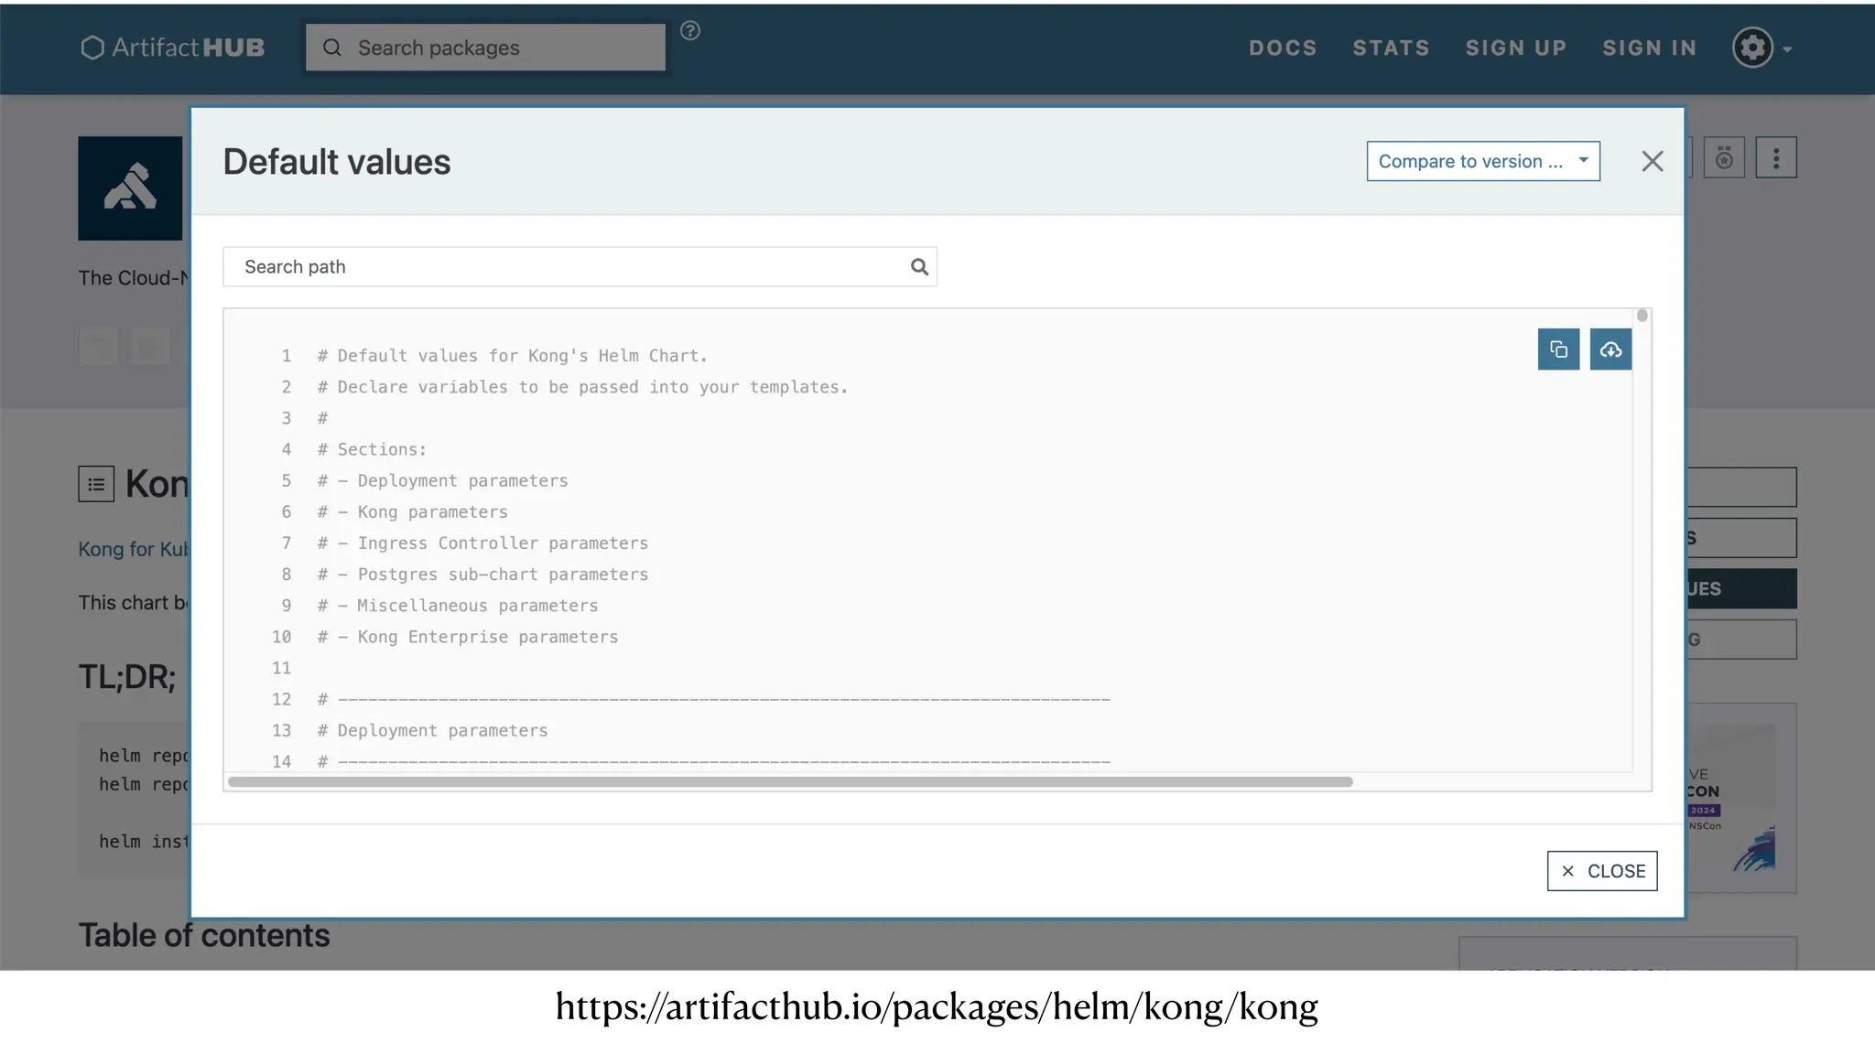This screenshot has width=1875, height=1054.
Task: Click SIGN UP in the header
Action: [x=1516, y=48]
